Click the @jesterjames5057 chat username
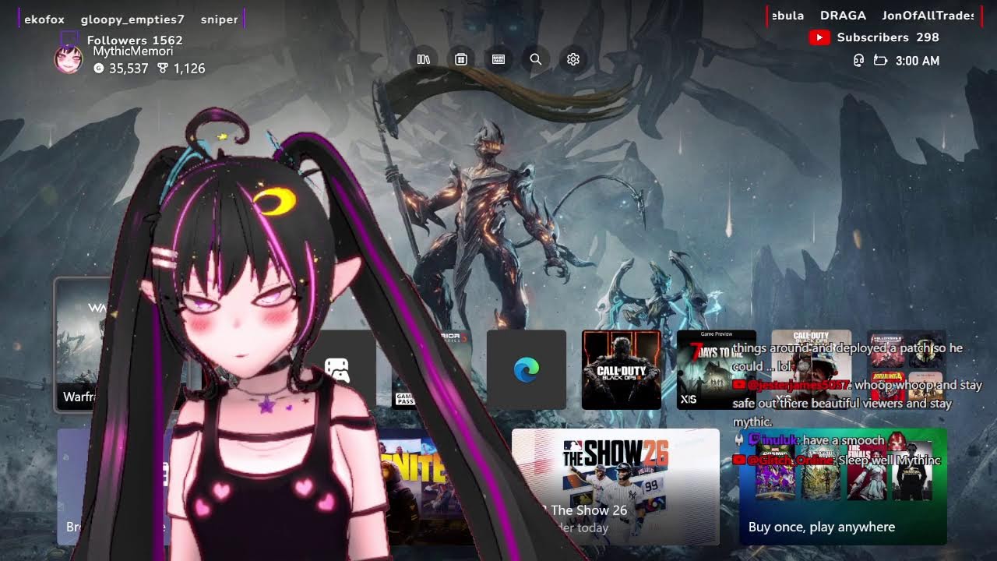 [x=799, y=385]
